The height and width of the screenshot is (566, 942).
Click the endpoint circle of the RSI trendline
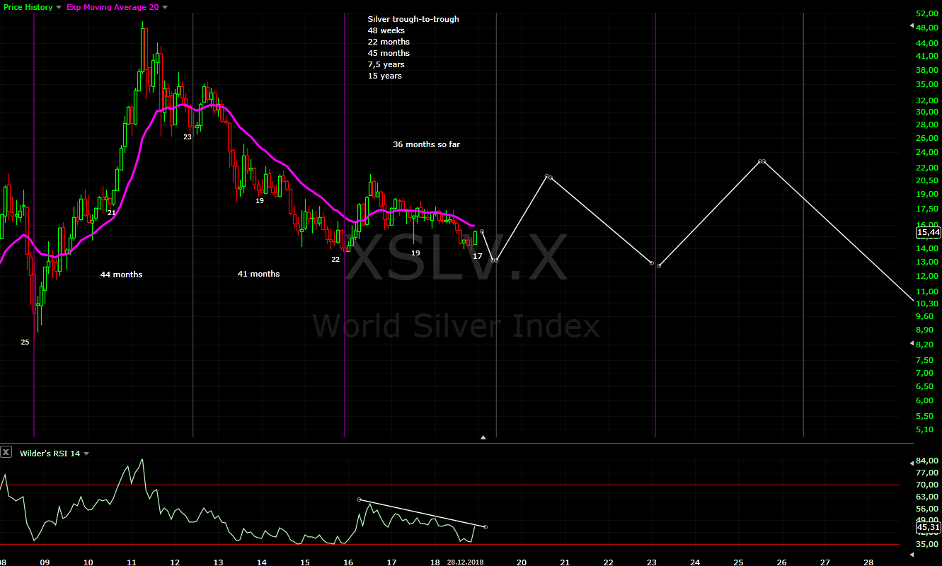click(486, 527)
